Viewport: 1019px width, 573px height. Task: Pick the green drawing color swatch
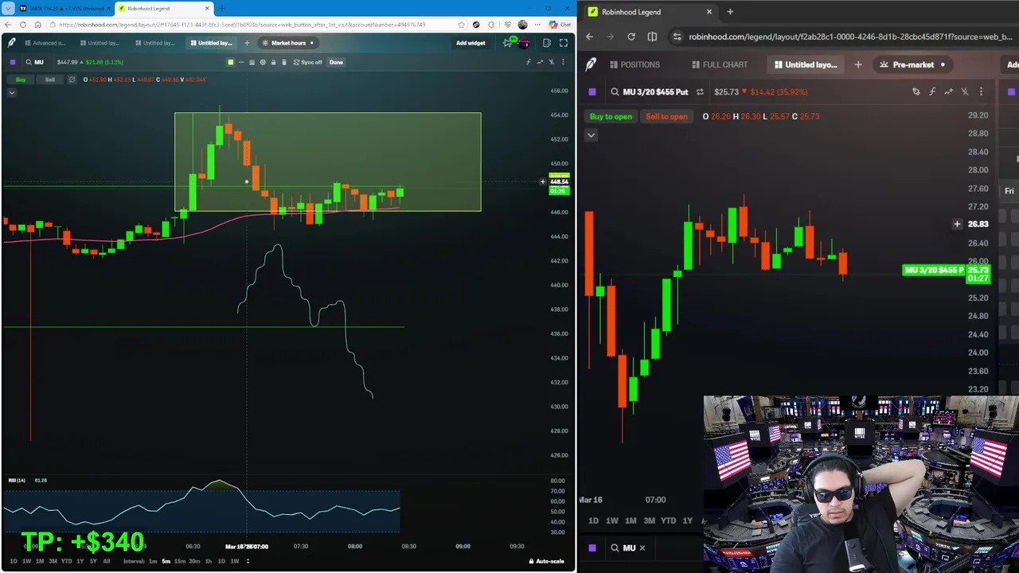(x=231, y=62)
